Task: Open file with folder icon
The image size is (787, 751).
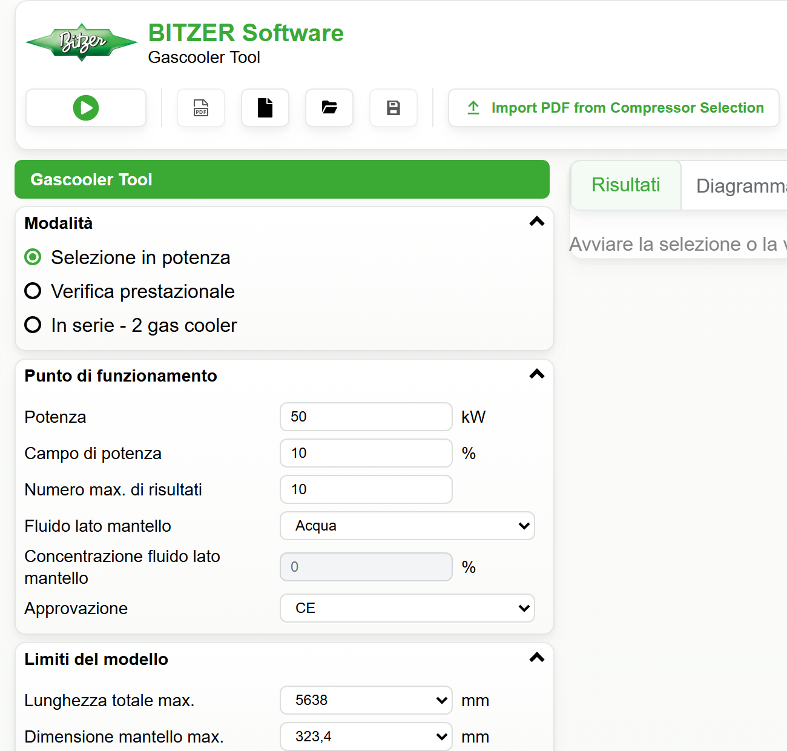Action: coord(329,108)
